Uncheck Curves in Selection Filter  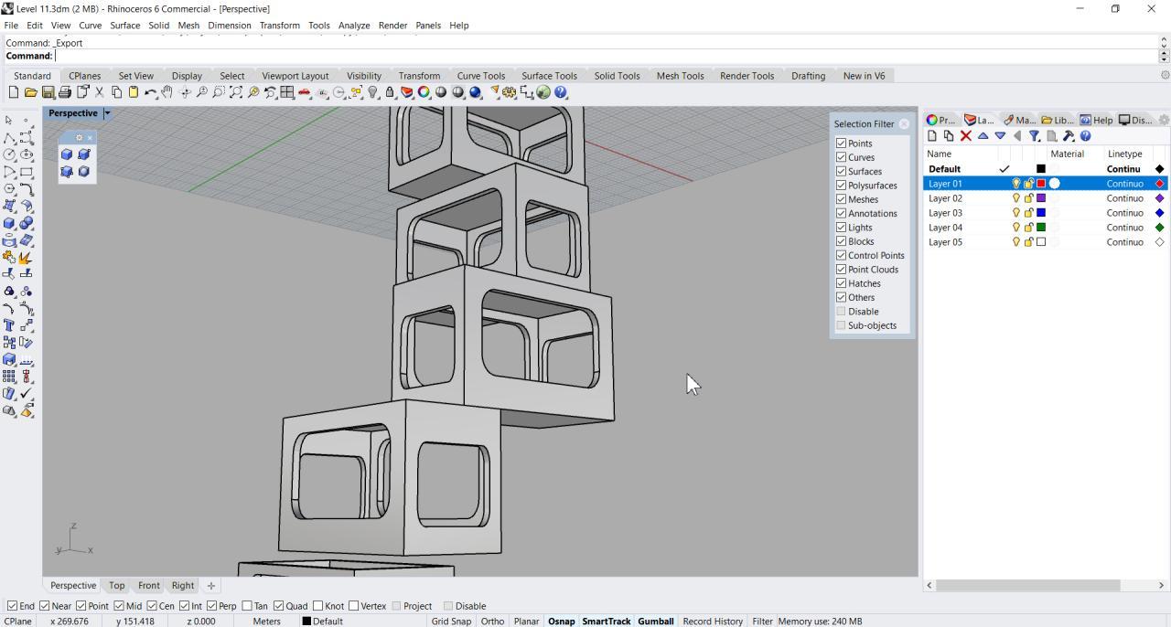(841, 157)
